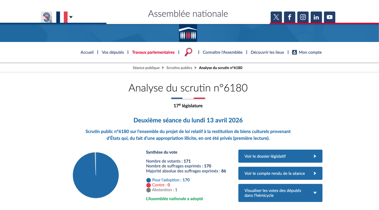379x210 pixels.
Task: Follow the Scrutins publics breadcrumb link
Action: click(x=179, y=68)
